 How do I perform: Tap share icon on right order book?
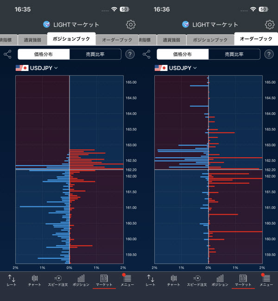[x=147, y=54]
